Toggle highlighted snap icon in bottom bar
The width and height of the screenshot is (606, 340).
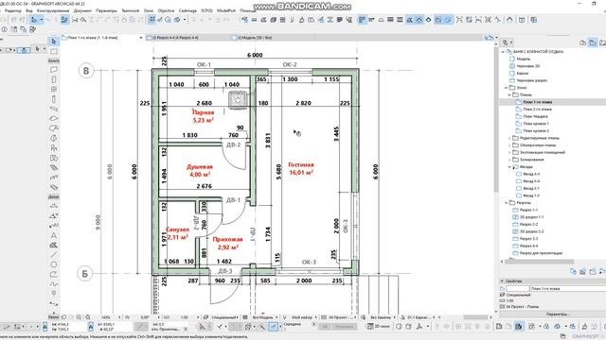(273, 327)
